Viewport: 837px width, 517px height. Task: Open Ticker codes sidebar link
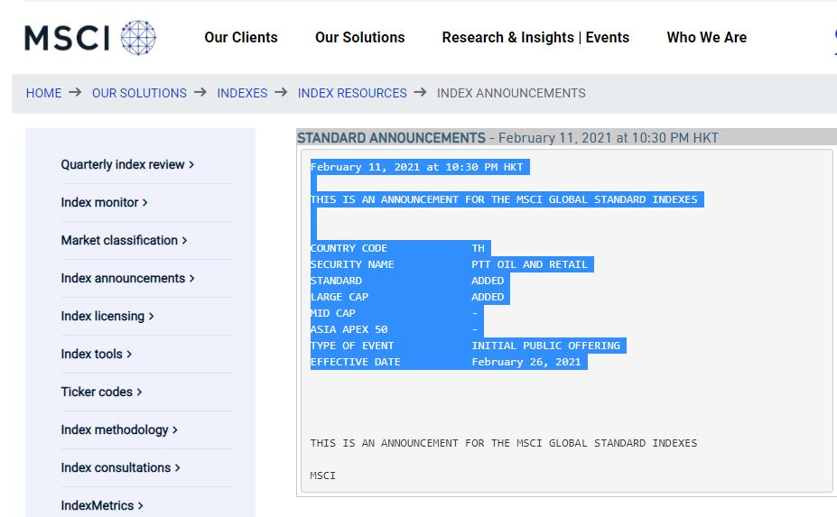click(101, 392)
